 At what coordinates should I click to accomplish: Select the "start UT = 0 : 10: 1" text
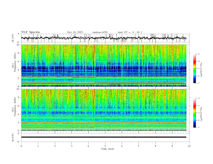coord(130,32)
